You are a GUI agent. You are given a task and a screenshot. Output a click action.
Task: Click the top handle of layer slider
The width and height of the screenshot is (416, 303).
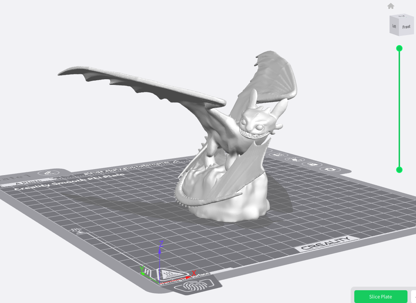click(x=399, y=48)
